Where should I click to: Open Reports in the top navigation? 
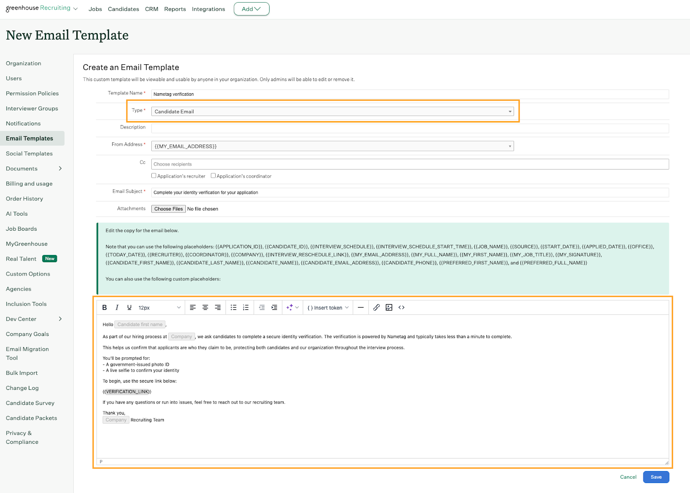(x=175, y=9)
